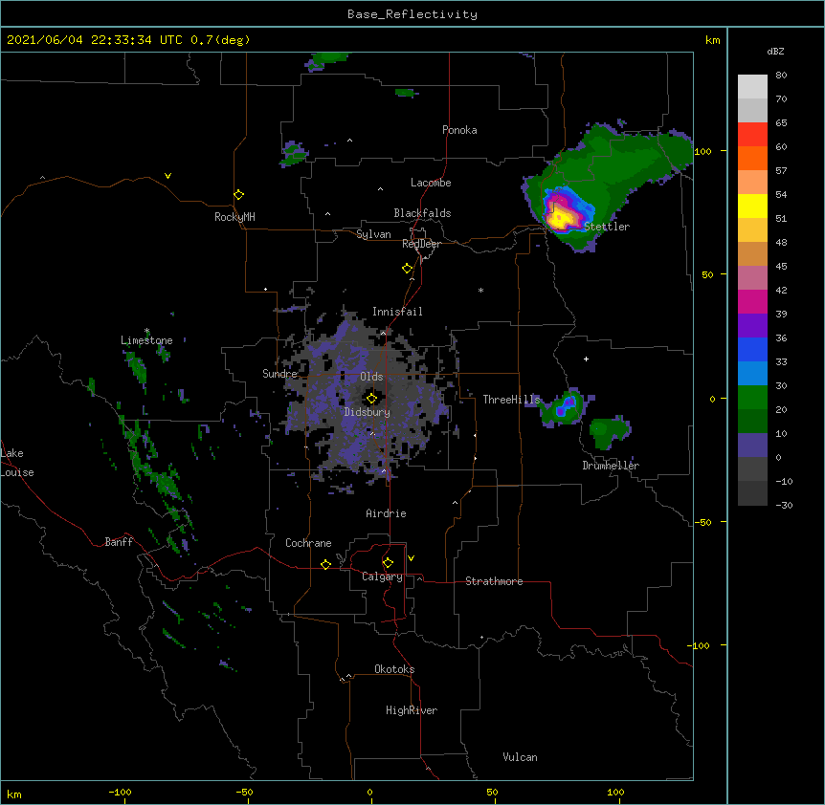Click the yellow marker below Cochrane
The height and width of the screenshot is (805, 825).
point(325,564)
